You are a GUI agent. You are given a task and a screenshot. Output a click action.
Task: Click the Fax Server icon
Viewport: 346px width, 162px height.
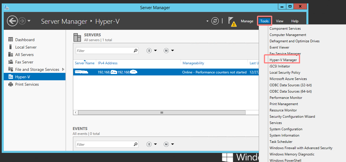(11, 62)
